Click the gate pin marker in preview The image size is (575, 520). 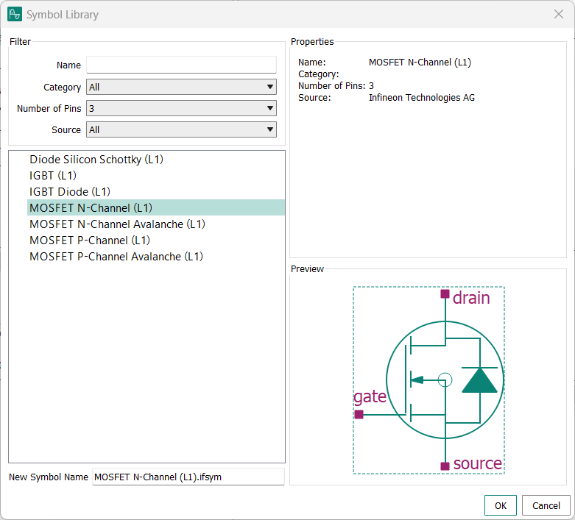coord(359,415)
